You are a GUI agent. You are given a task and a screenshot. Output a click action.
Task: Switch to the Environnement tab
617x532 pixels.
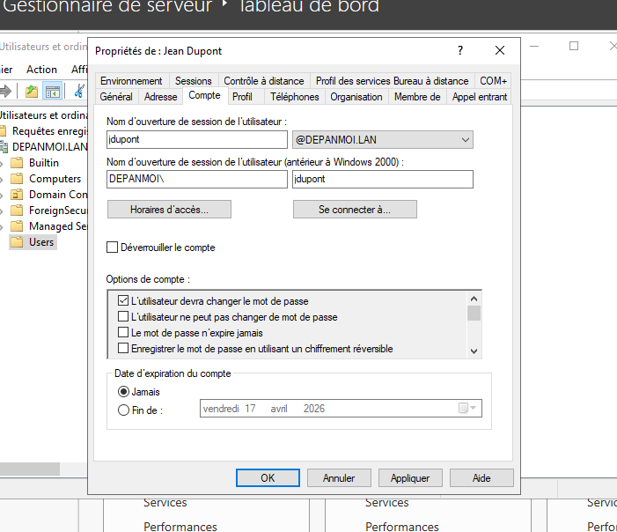click(x=131, y=81)
